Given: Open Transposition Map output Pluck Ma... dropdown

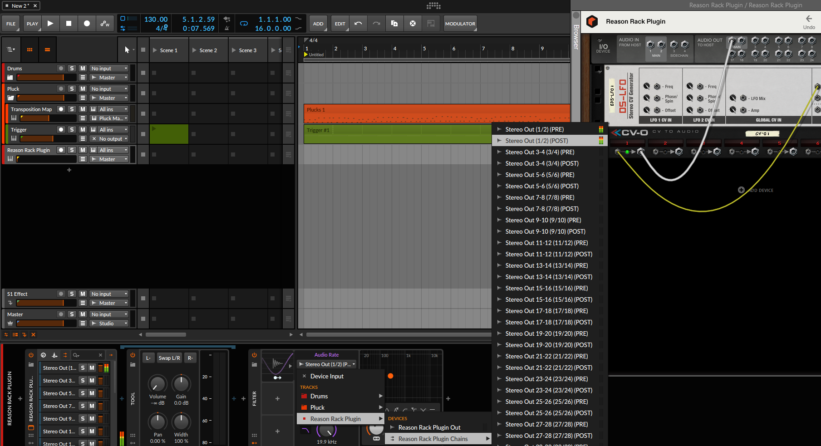Looking at the screenshot, I should pyautogui.click(x=109, y=118).
